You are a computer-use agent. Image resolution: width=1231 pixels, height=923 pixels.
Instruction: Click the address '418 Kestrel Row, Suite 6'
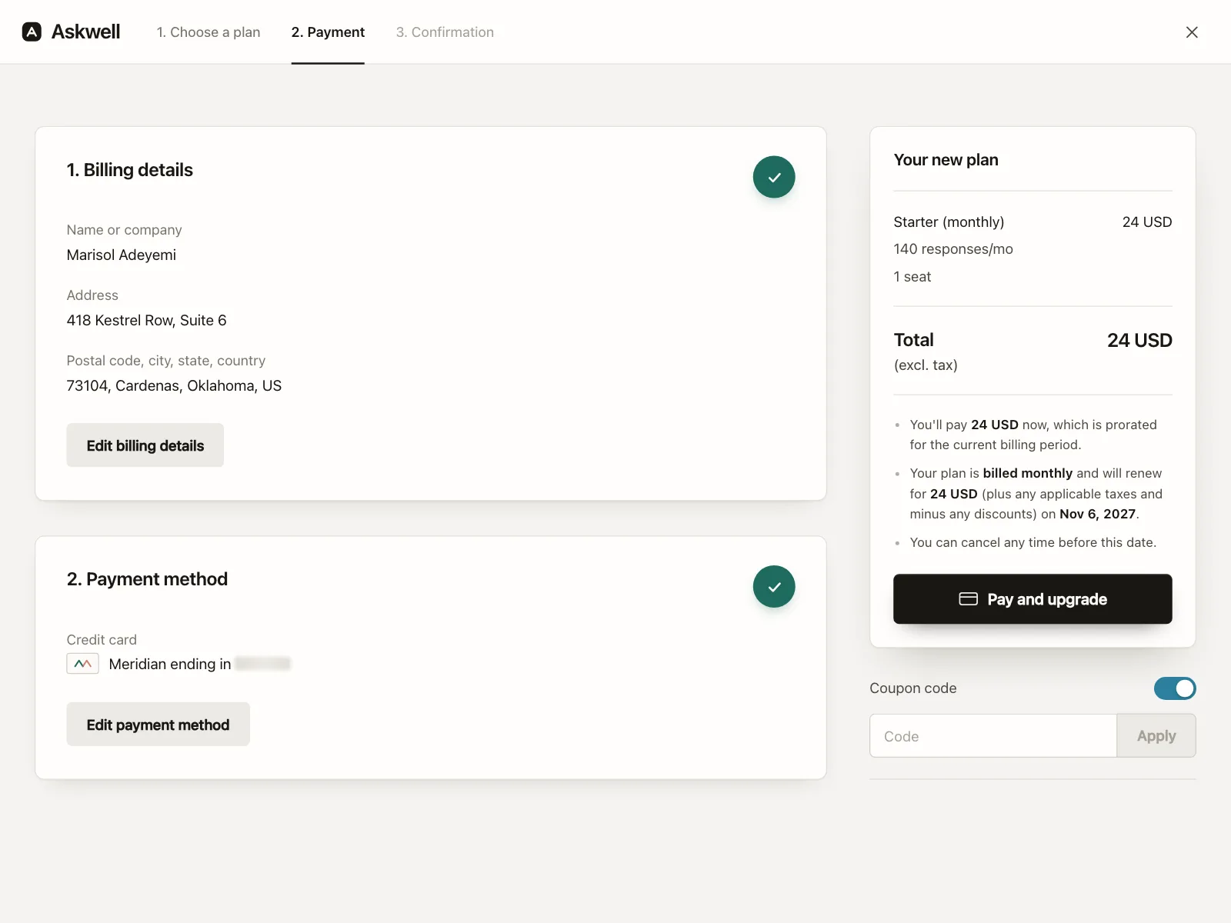point(147,320)
